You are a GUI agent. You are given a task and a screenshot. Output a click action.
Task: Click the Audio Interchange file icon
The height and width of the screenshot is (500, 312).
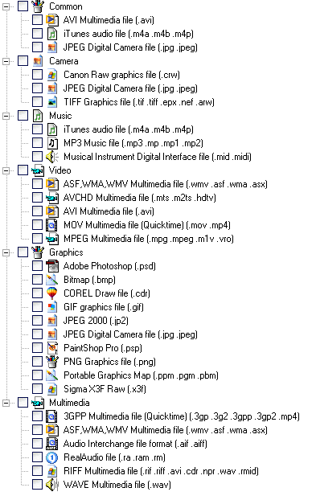[52, 444]
